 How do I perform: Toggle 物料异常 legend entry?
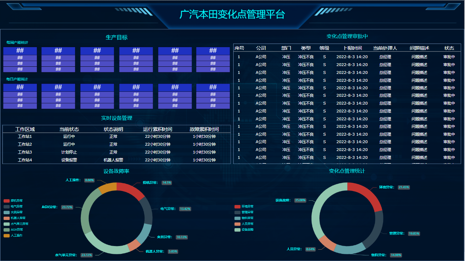pos(244,218)
